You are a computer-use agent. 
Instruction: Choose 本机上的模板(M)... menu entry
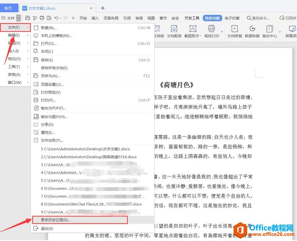93,36
